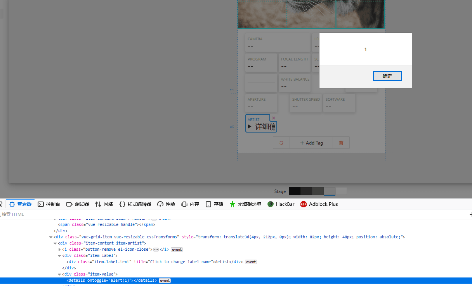Select the PROGRAM tag card
This screenshot has height=286, width=472.
tap(261, 63)
